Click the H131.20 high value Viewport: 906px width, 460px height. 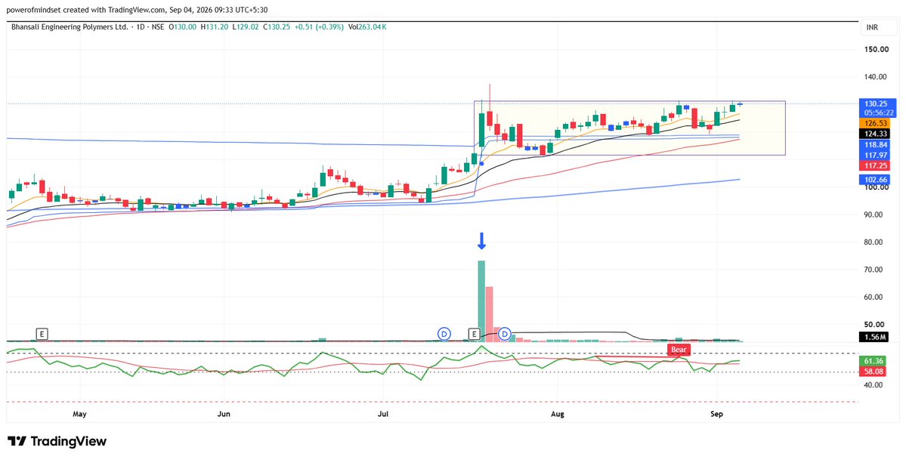click(x=215, y=27)
